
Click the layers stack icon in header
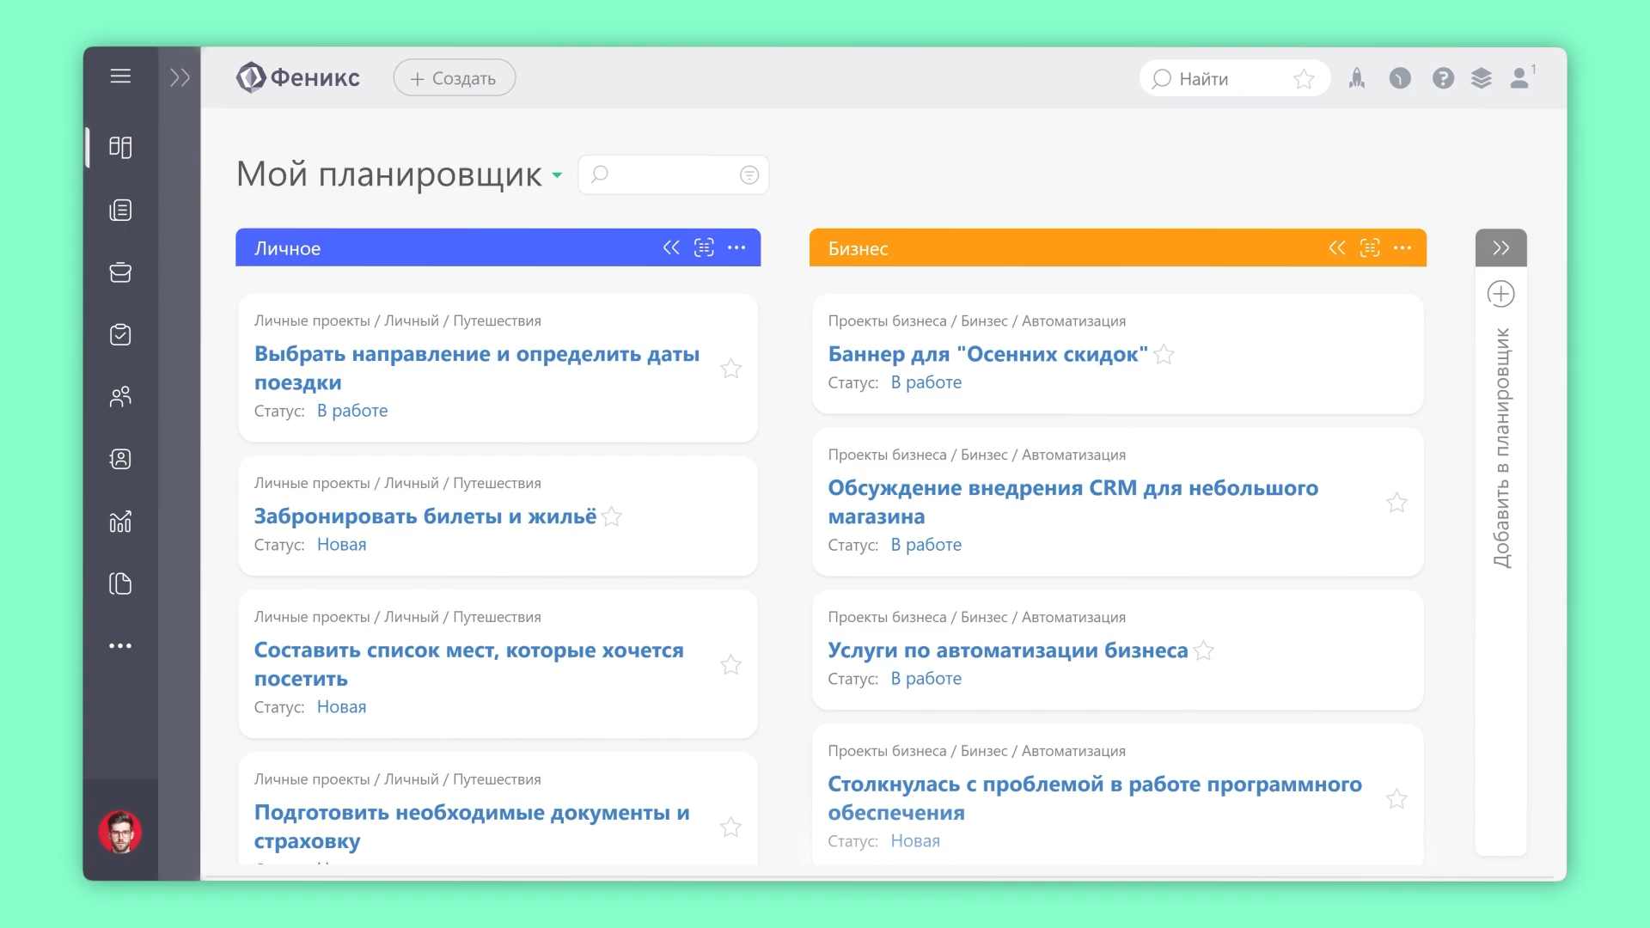1482,79
